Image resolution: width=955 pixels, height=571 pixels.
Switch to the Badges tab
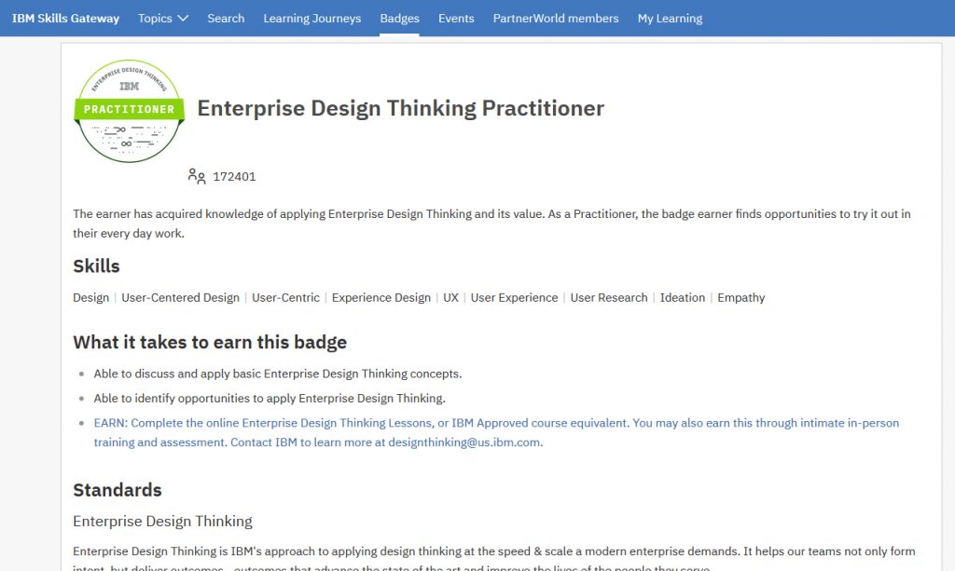399,18
